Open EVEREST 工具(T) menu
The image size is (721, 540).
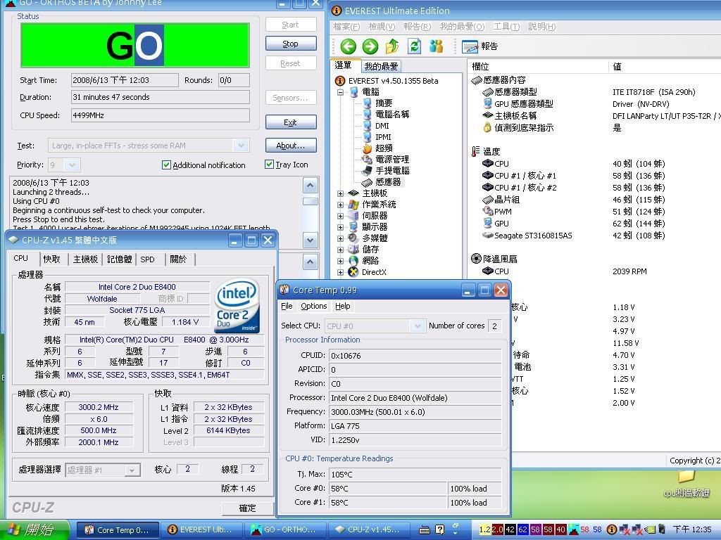506,27
